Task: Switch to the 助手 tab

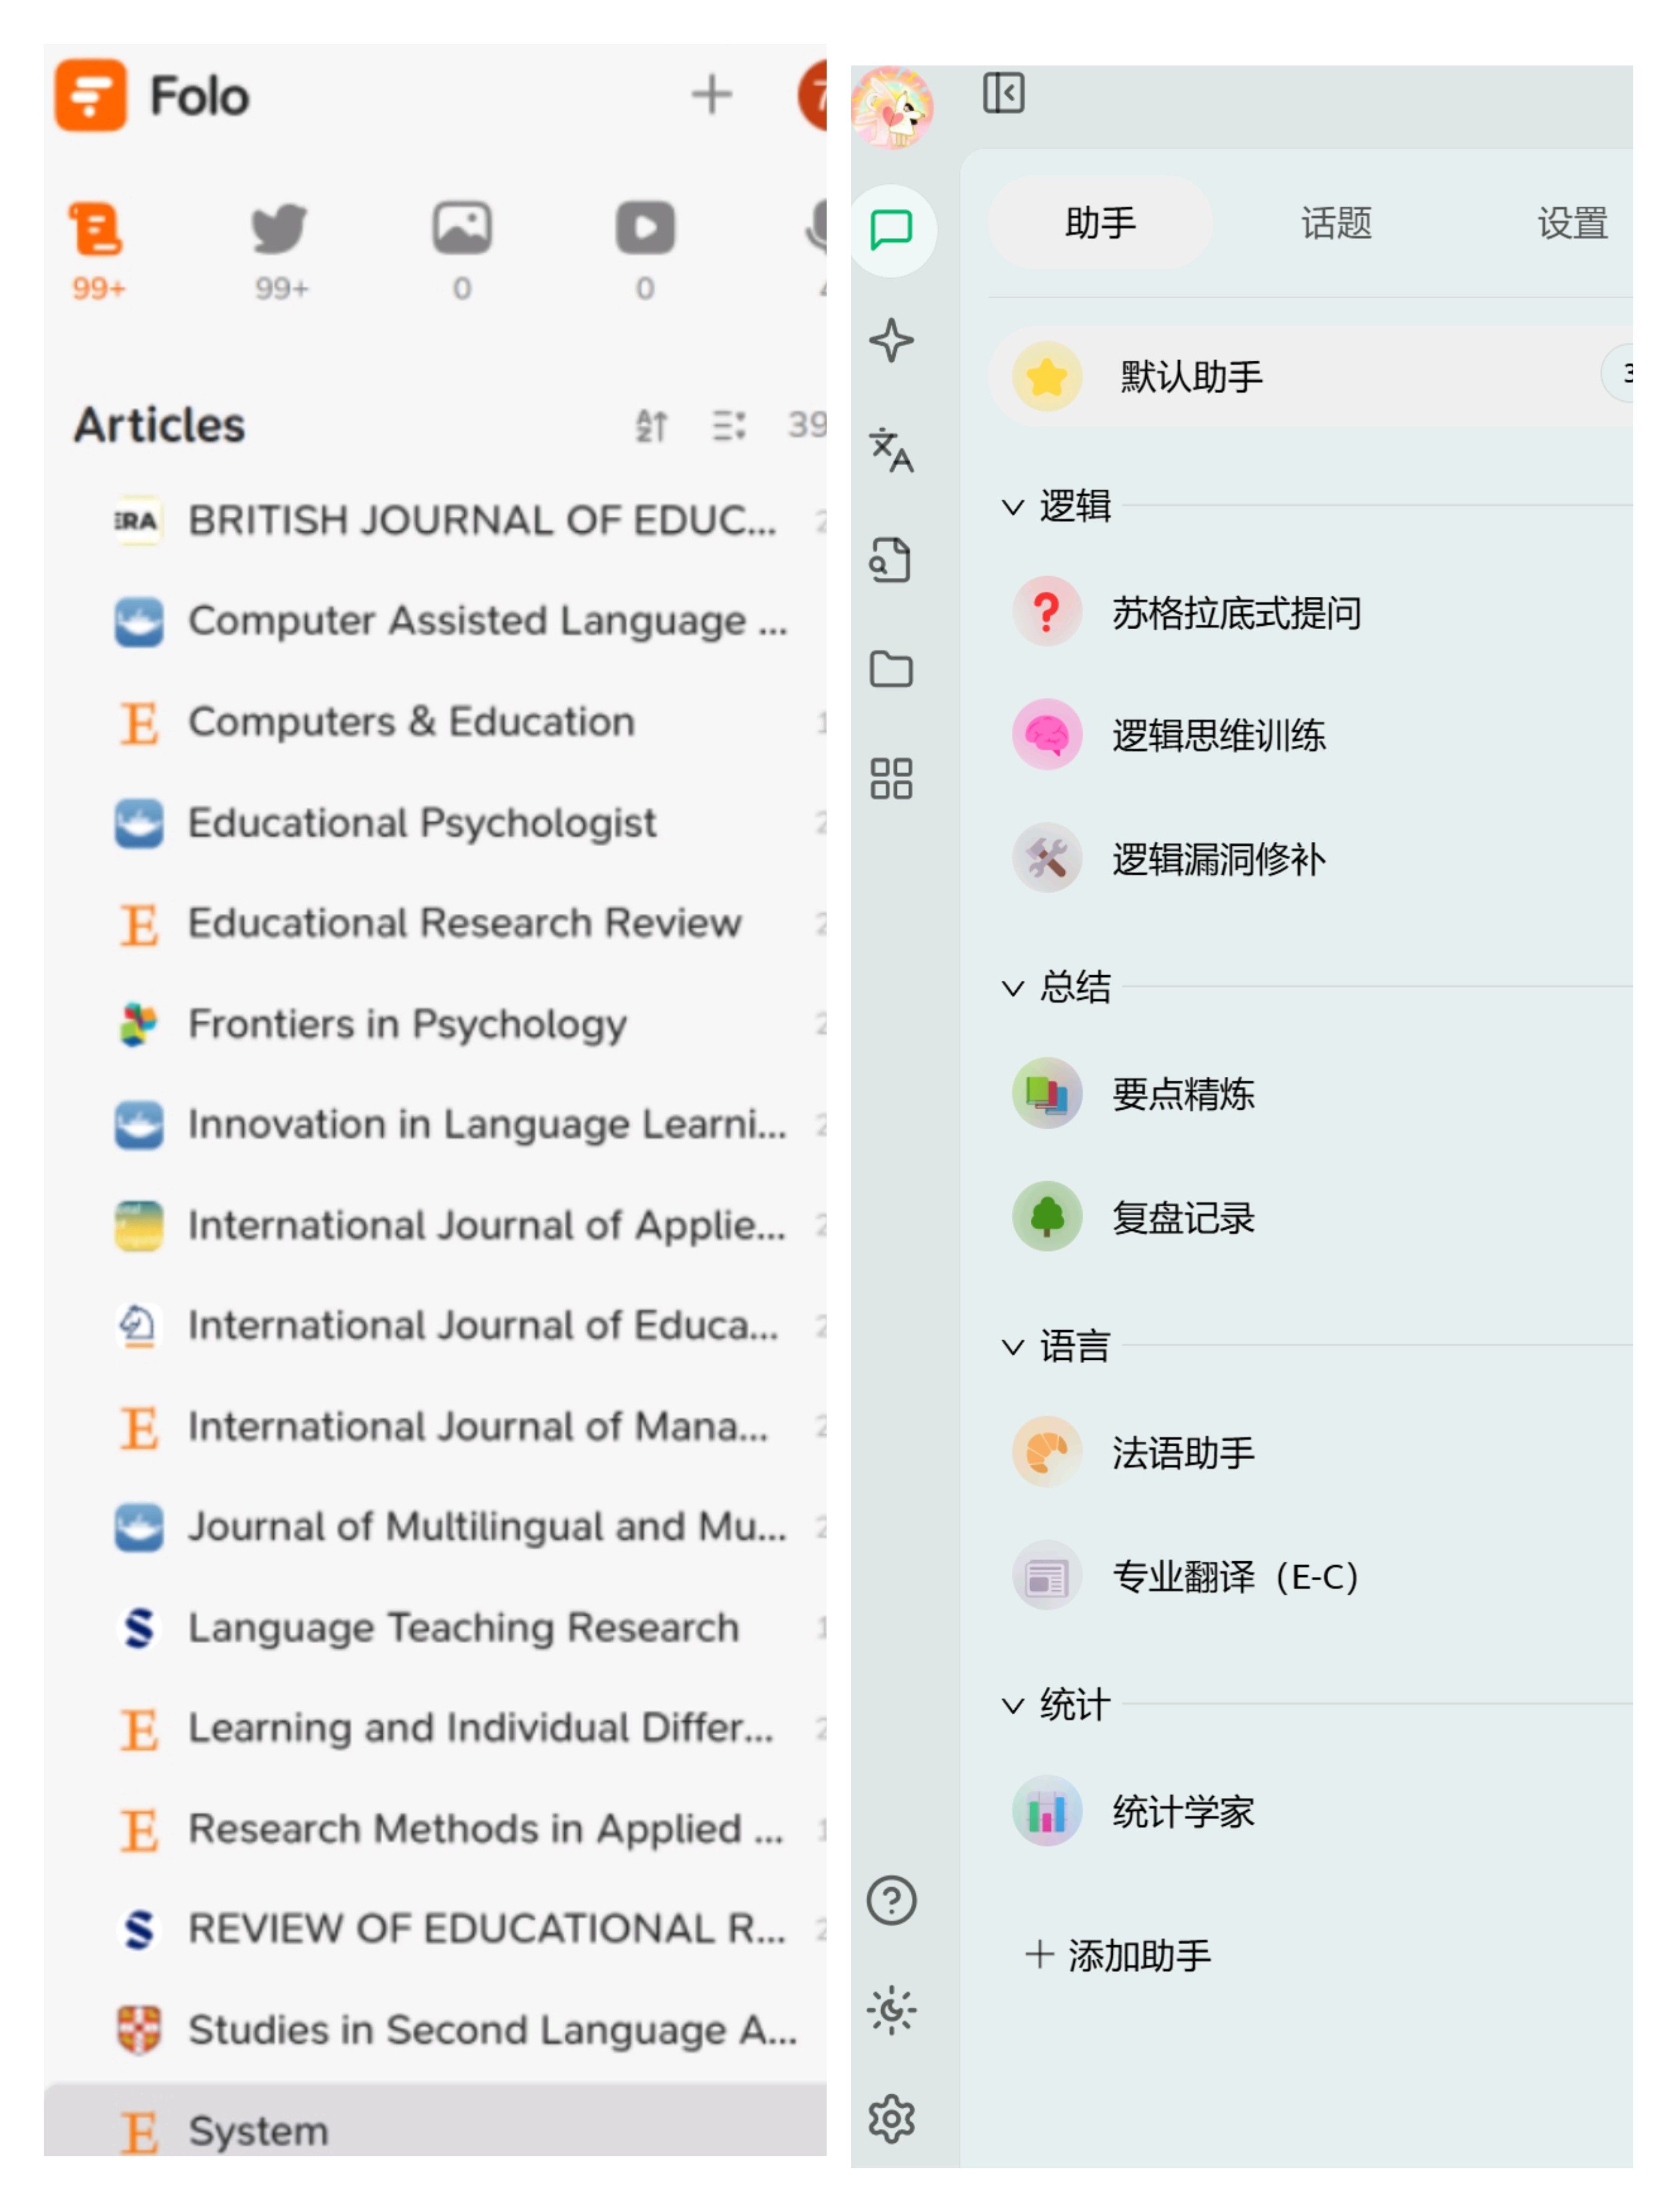Action: pyautogui.click(x=1100, y=223)
